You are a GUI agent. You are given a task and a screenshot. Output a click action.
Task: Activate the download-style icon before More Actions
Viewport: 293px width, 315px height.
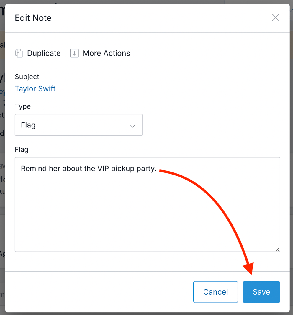click(74, 53)
